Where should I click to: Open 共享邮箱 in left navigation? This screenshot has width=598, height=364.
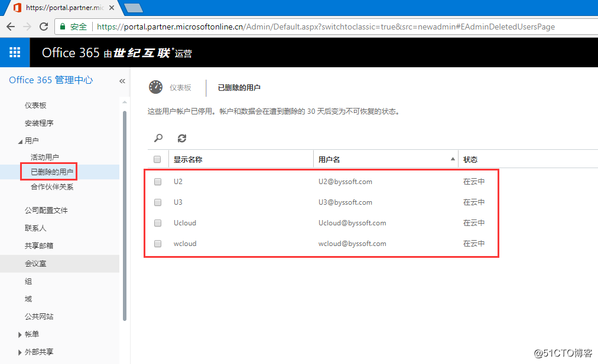39,245
